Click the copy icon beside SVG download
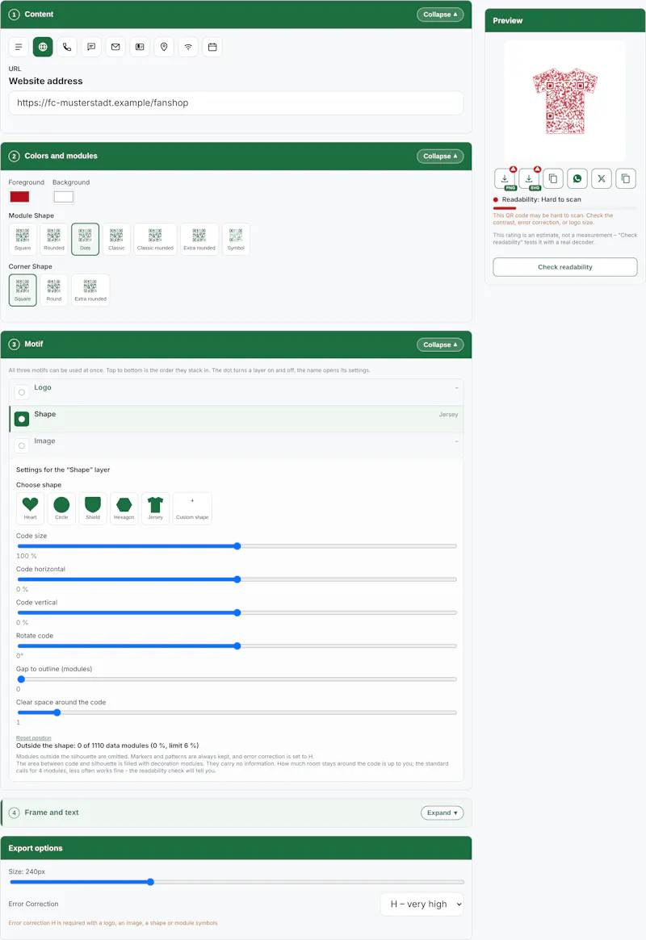Screen dimensions: 646x940 click(x=553, y=178)
